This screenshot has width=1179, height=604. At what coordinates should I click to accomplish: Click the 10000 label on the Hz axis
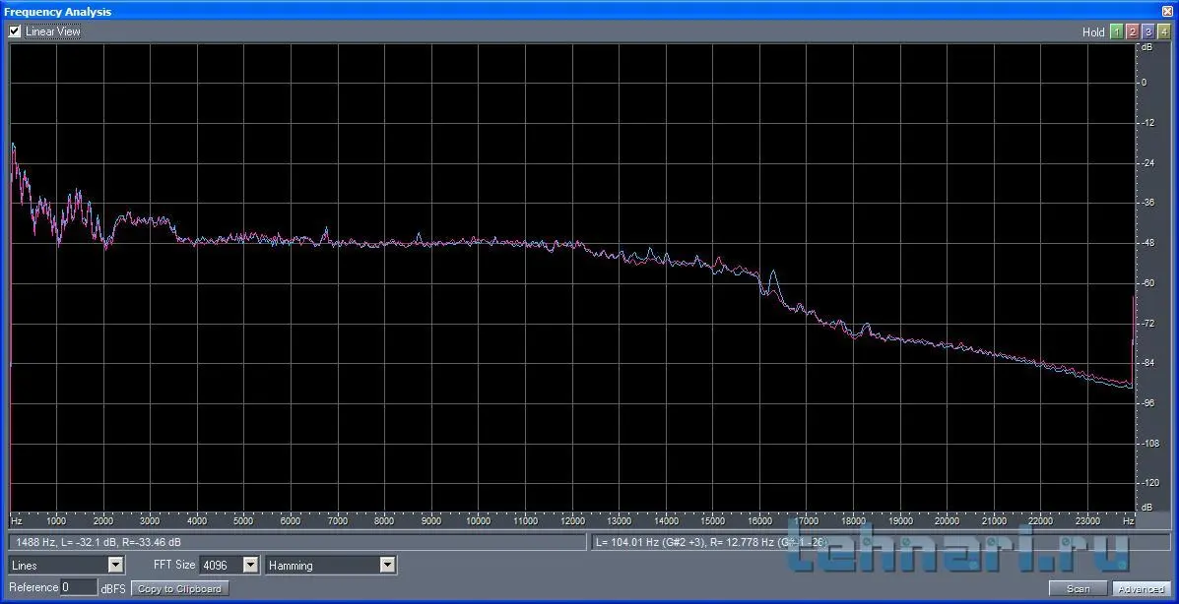[x=478, y=520]
